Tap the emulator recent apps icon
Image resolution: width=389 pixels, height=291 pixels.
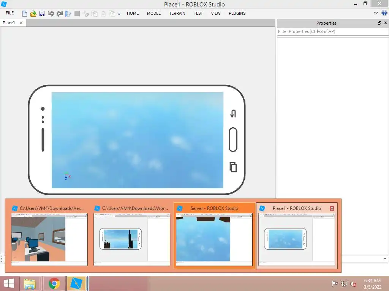(x=233, y=167)
